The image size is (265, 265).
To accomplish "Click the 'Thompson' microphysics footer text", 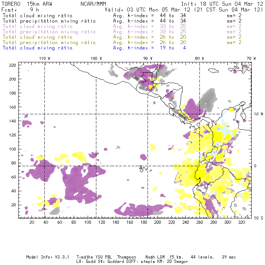I will pos(126,257).
